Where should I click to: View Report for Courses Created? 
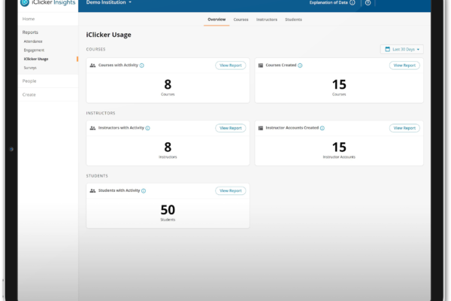pos(404,65)
